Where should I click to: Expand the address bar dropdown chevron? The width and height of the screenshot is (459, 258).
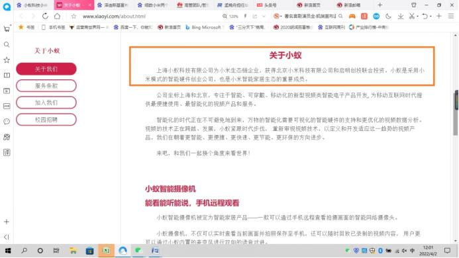click(264, 17)
